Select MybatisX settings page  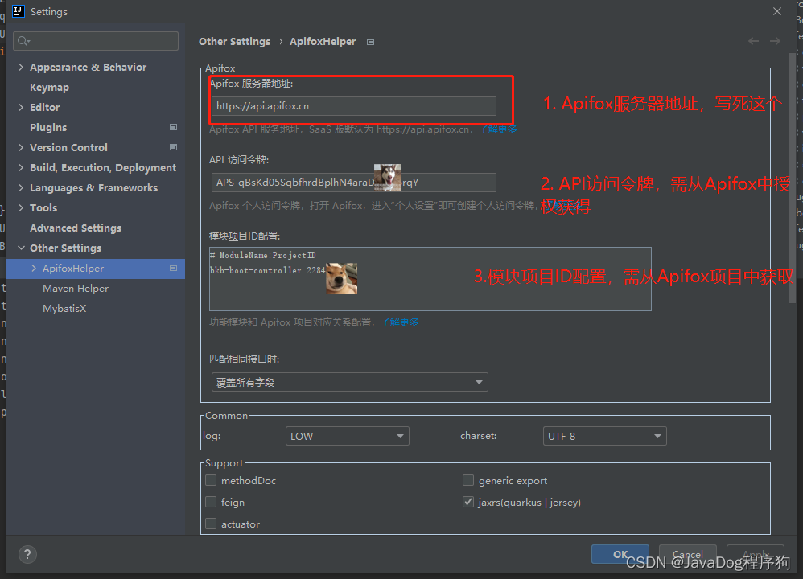point(64,308)
